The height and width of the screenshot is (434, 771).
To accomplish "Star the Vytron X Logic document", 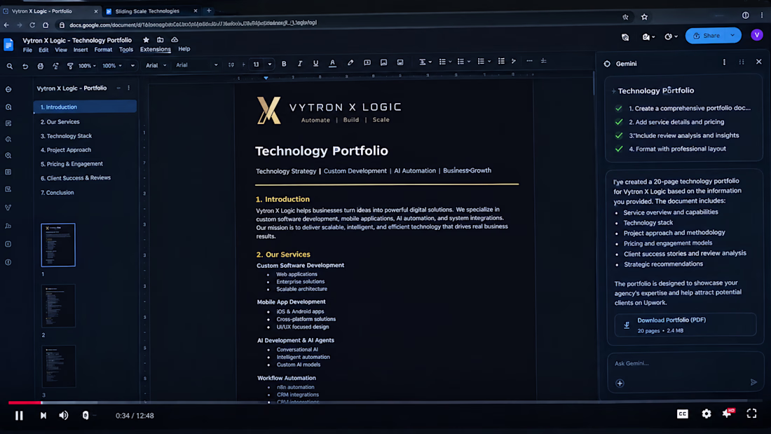I will click(x=146, y=40).
